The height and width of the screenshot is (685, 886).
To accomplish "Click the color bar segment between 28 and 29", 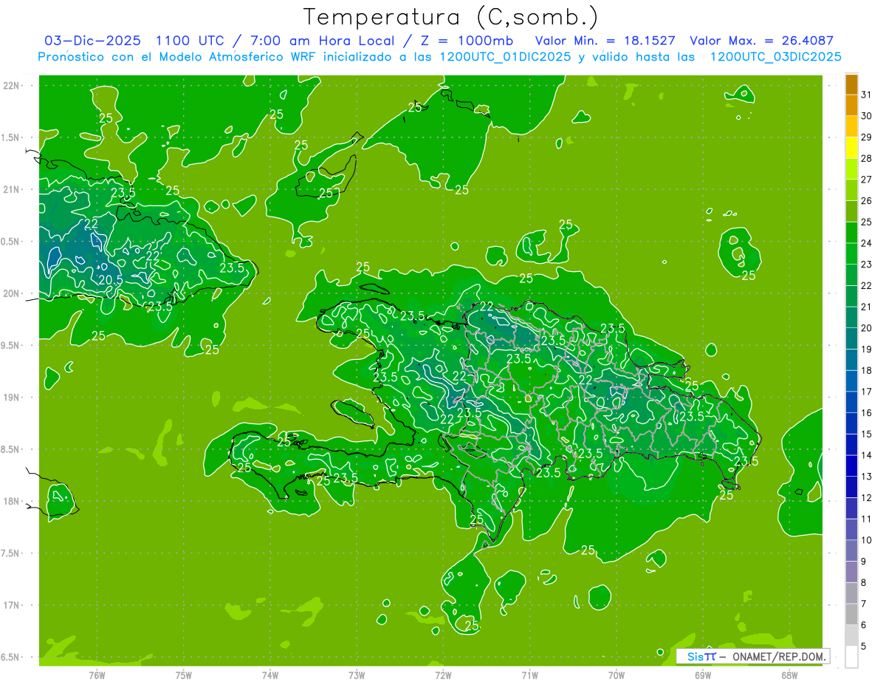I will tap(851, 148).
